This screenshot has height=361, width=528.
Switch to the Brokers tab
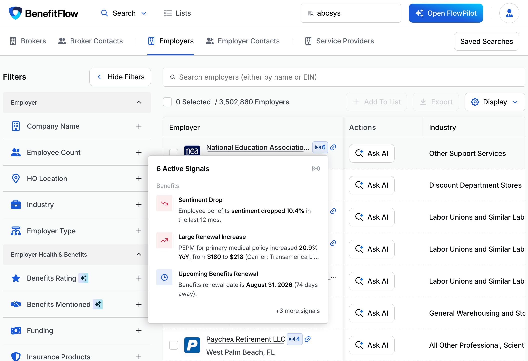click(x=28, y=41)
